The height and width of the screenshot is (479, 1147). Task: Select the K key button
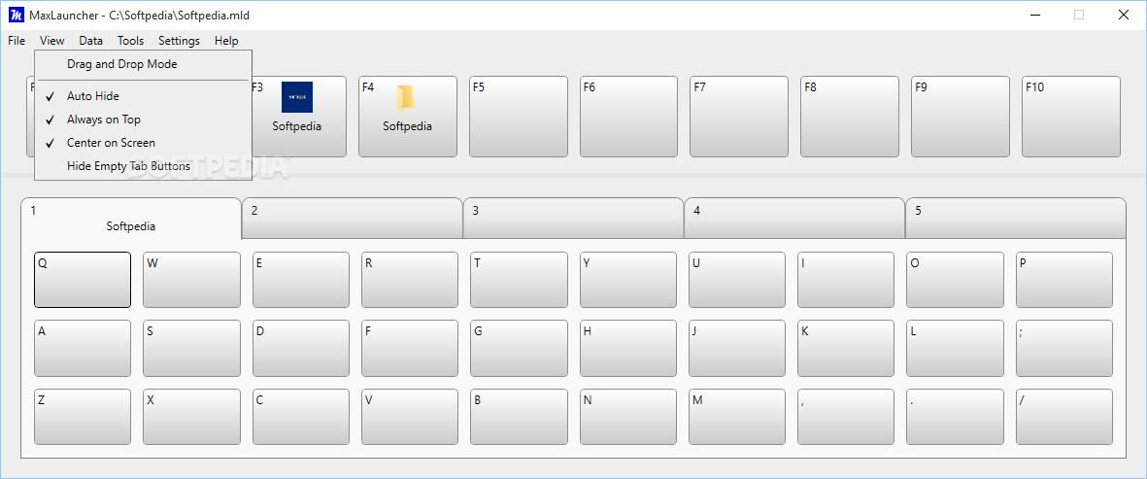pyautogui.click(x=846, y=348)
